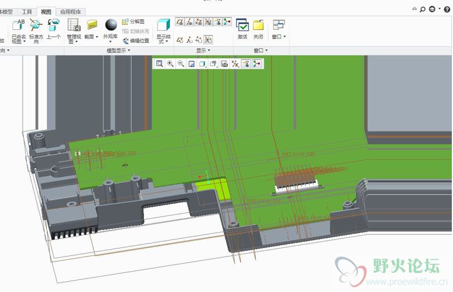
Task: Expand the 窗口 group label menu
Action: tap(260, 50)
